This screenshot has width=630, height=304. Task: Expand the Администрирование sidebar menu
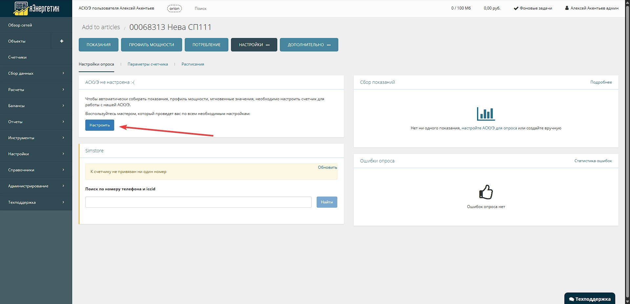(x=36, y=186)
